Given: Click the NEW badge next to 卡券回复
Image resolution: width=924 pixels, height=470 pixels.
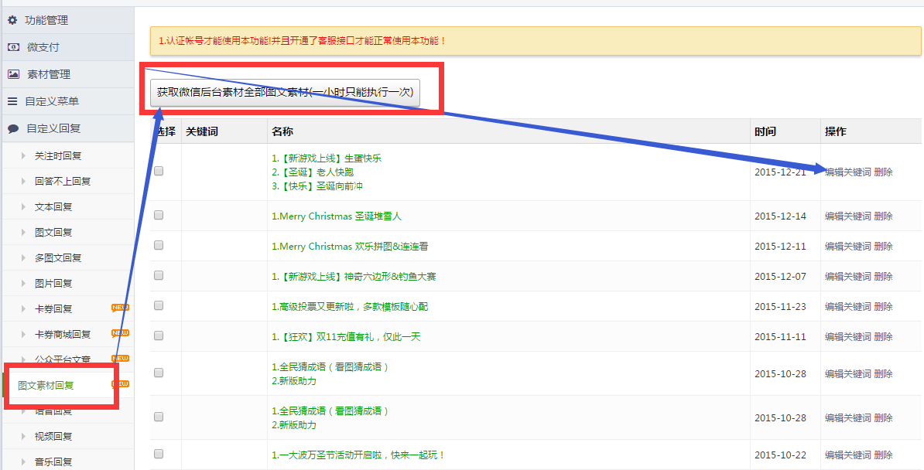Looking at the screenshot, I should 120,308.
